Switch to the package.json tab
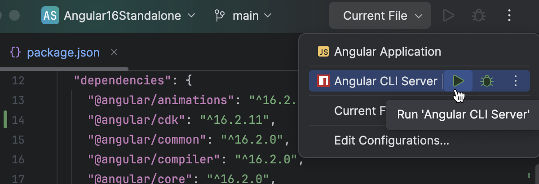539x184 pixels. 63,53
